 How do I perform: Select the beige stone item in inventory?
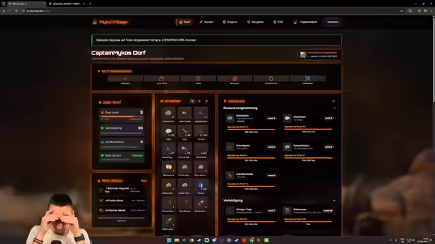(169, 113)
